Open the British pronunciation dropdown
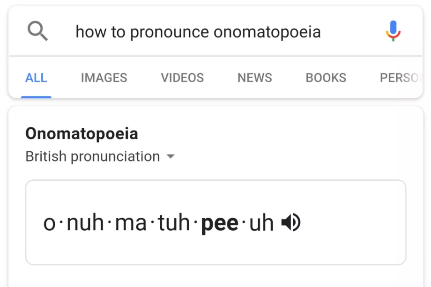The width and height of the screenshot is (431, 287). [x=93, y=156]
